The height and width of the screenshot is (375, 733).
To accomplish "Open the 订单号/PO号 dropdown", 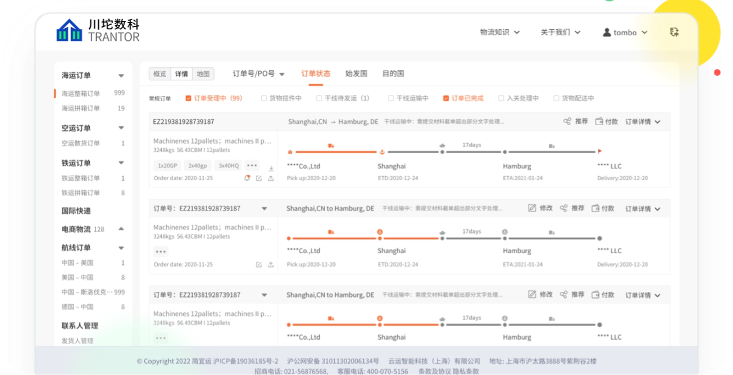I will [258, 74].
